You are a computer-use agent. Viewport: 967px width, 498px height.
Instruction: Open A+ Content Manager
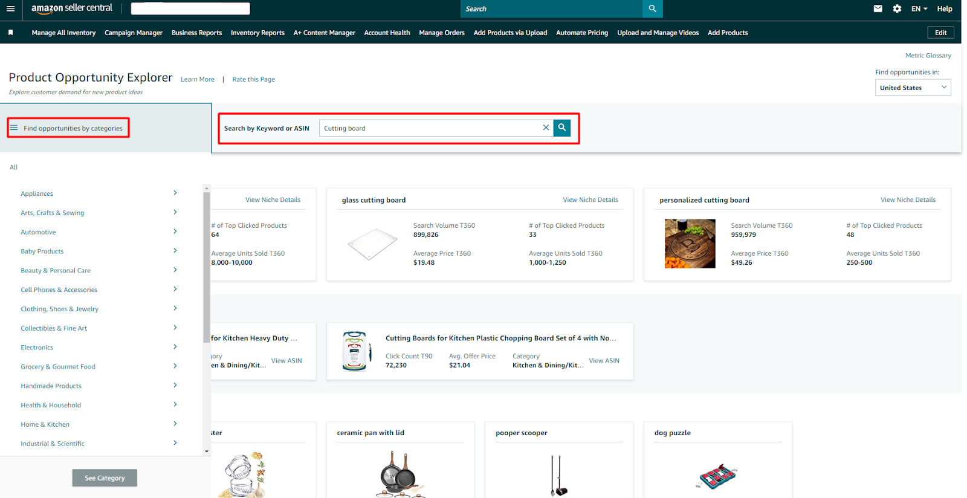325,33
